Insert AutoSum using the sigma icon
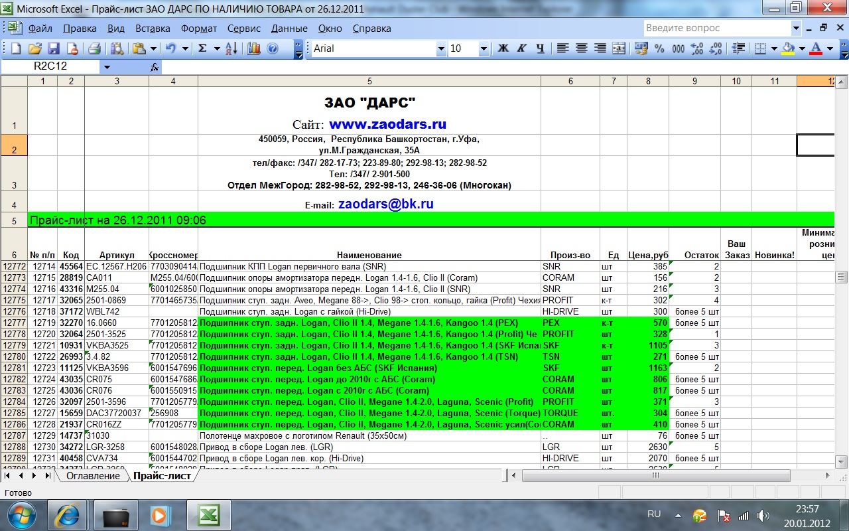The width and height of the screenshot is (849, 531). (202, 48)
